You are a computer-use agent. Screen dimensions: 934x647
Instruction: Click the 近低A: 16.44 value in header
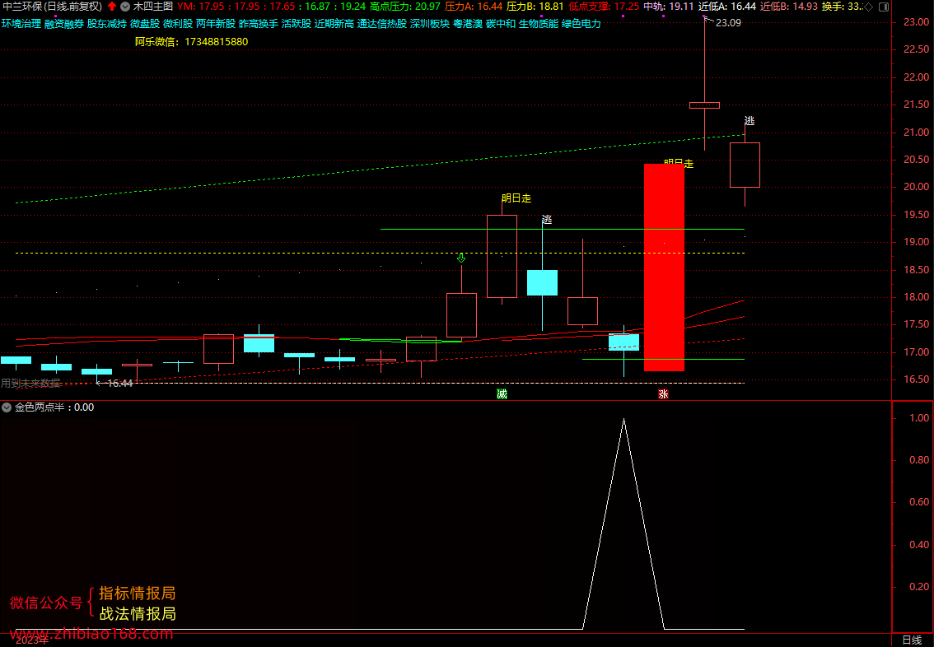(x=726, y=7)
